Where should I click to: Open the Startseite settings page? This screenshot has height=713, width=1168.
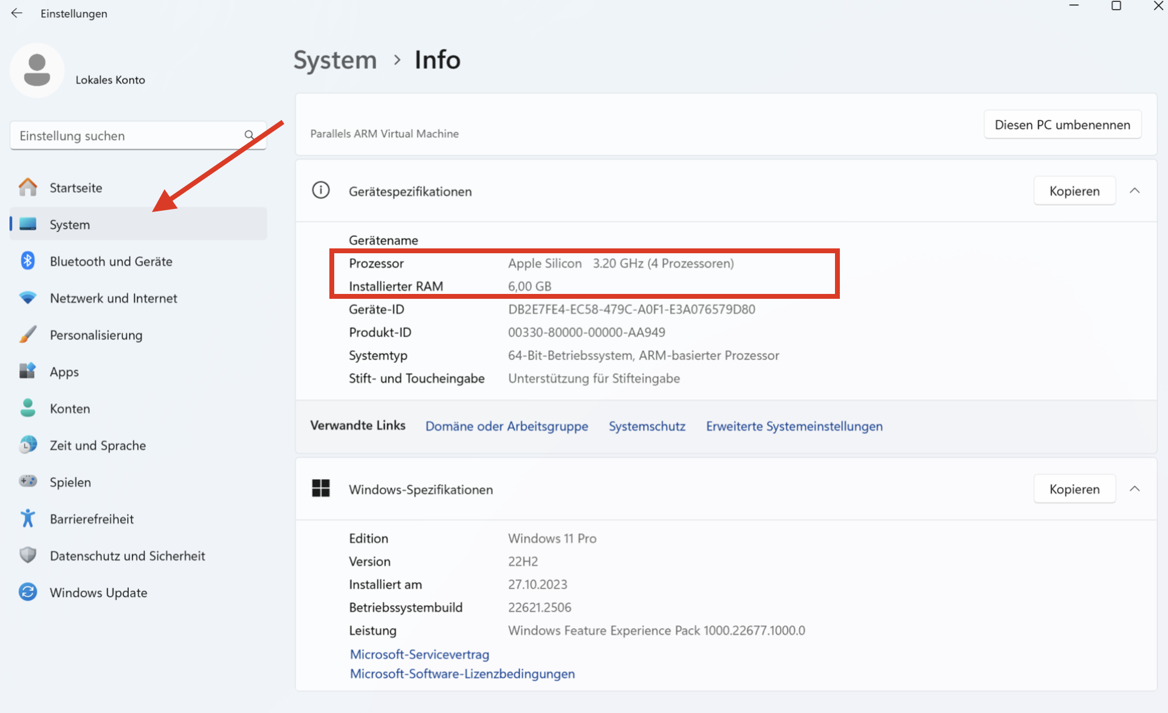coord(138,187)
